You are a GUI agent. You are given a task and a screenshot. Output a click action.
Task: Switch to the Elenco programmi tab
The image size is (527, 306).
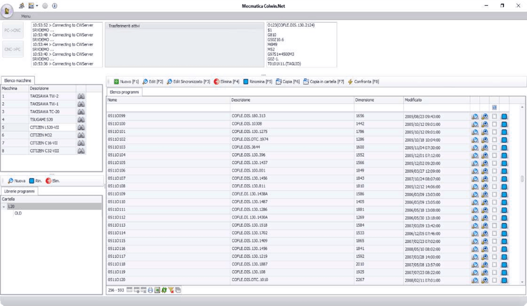(x=124, y=92)
